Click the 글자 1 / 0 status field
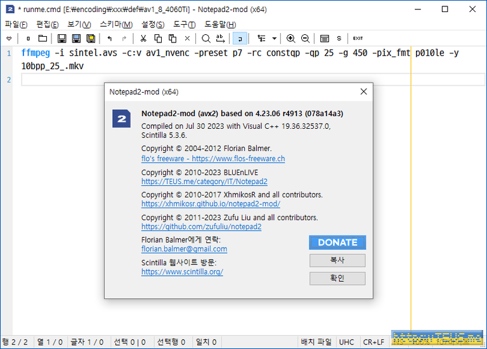Screen dimensions: 487x349 click(x=87, y=342)
